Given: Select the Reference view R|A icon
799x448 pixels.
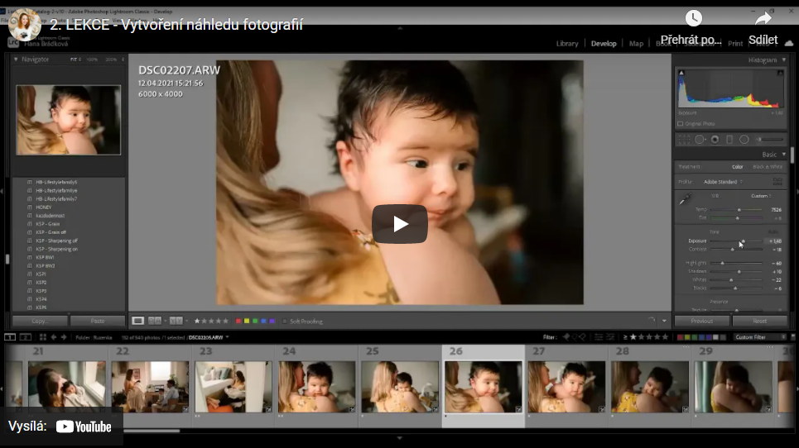Looking at the screenshot, I should [154, 321].
